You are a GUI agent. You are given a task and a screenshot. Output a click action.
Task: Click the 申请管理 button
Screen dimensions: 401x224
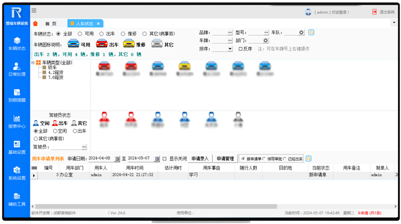[225, 158]
